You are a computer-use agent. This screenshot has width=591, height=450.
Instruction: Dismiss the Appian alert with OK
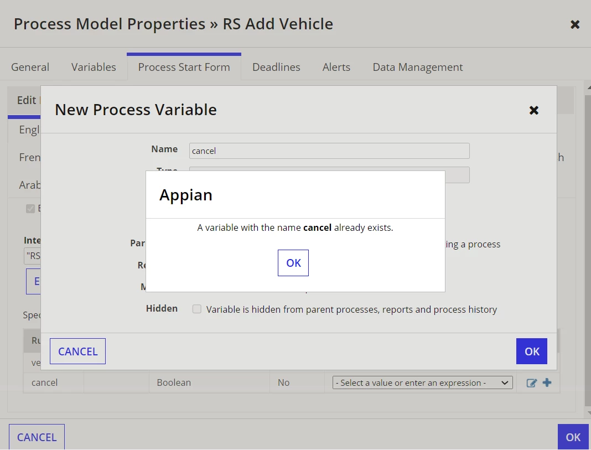(293, 263)
